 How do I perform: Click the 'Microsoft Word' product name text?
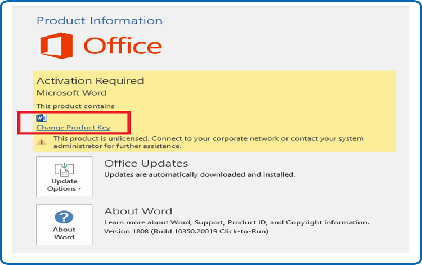[71, 93]
